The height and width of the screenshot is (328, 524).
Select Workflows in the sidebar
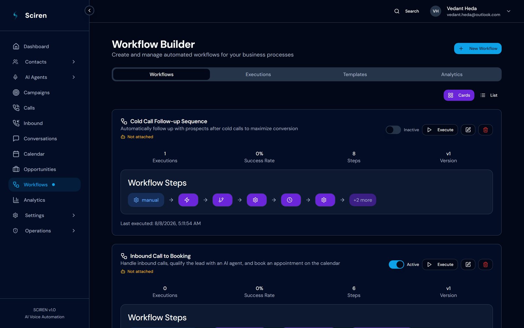point(45,185)
